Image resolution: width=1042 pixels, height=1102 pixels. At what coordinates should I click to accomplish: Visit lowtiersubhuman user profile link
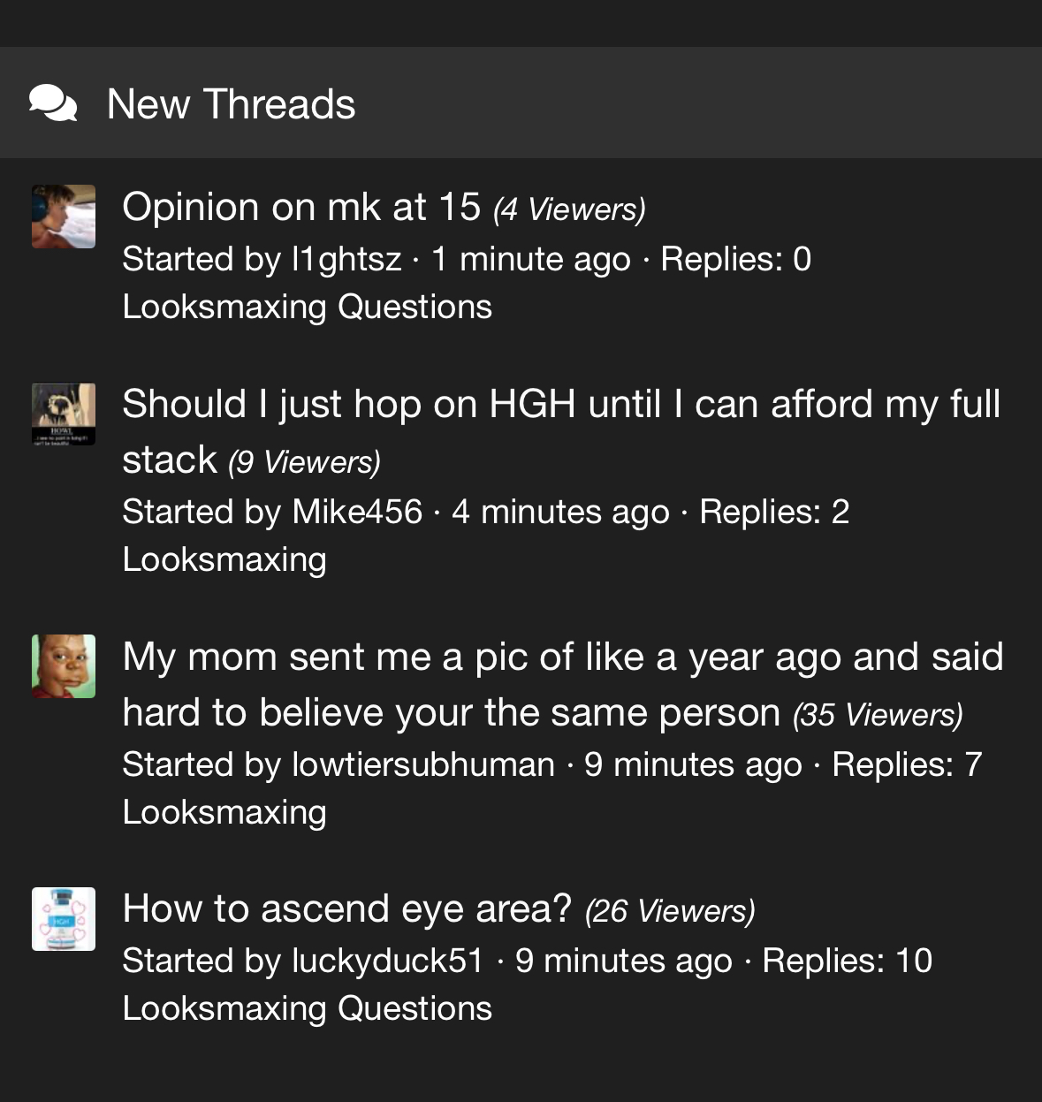(423, 764)
